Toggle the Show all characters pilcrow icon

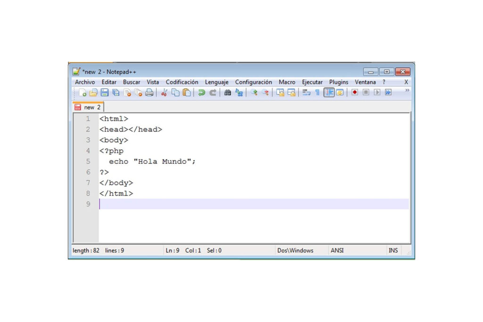(317, 93)
